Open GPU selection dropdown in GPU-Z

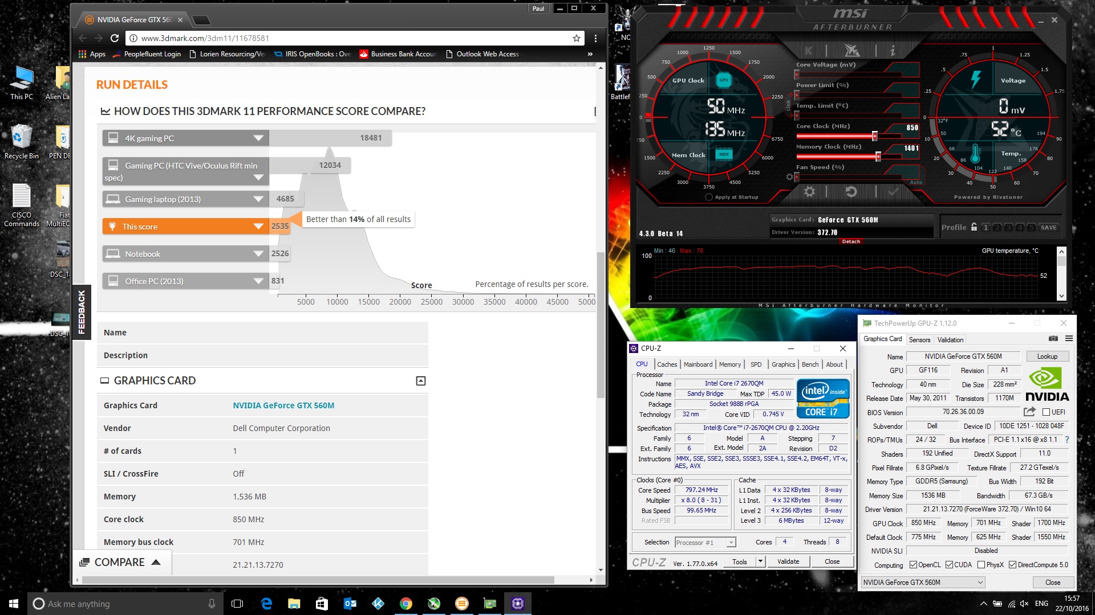[x=923, y=582]
